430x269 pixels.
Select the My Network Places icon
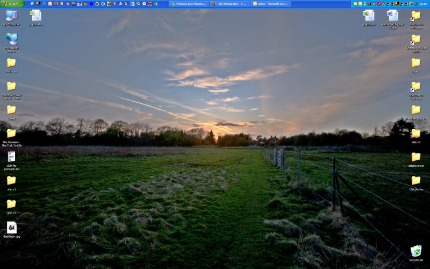click(11, 39)
